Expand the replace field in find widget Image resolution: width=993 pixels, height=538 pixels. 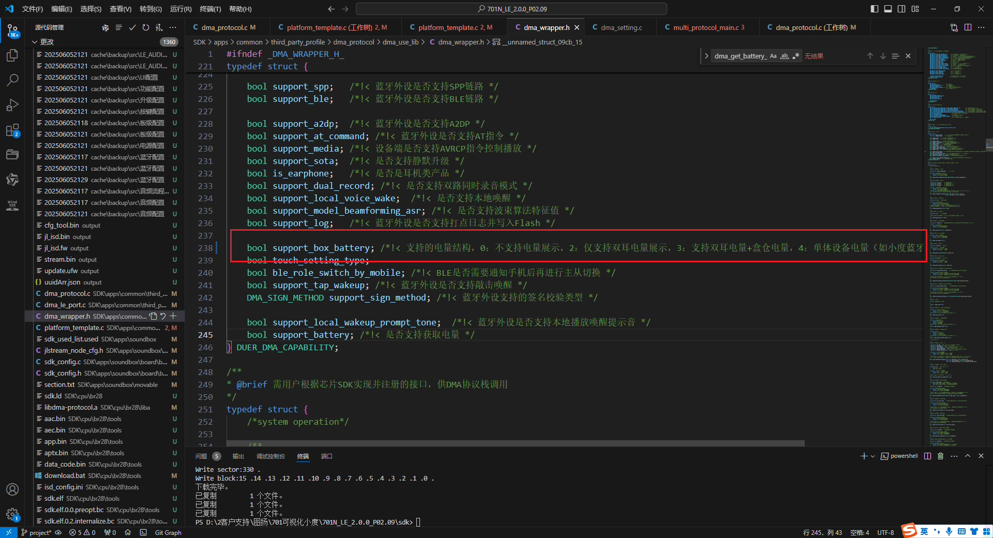click(x=706, y=56)
